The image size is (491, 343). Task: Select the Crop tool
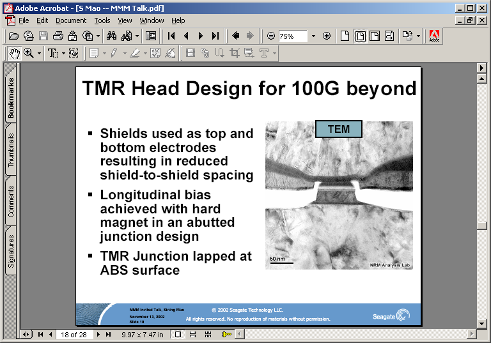(234, 53)
